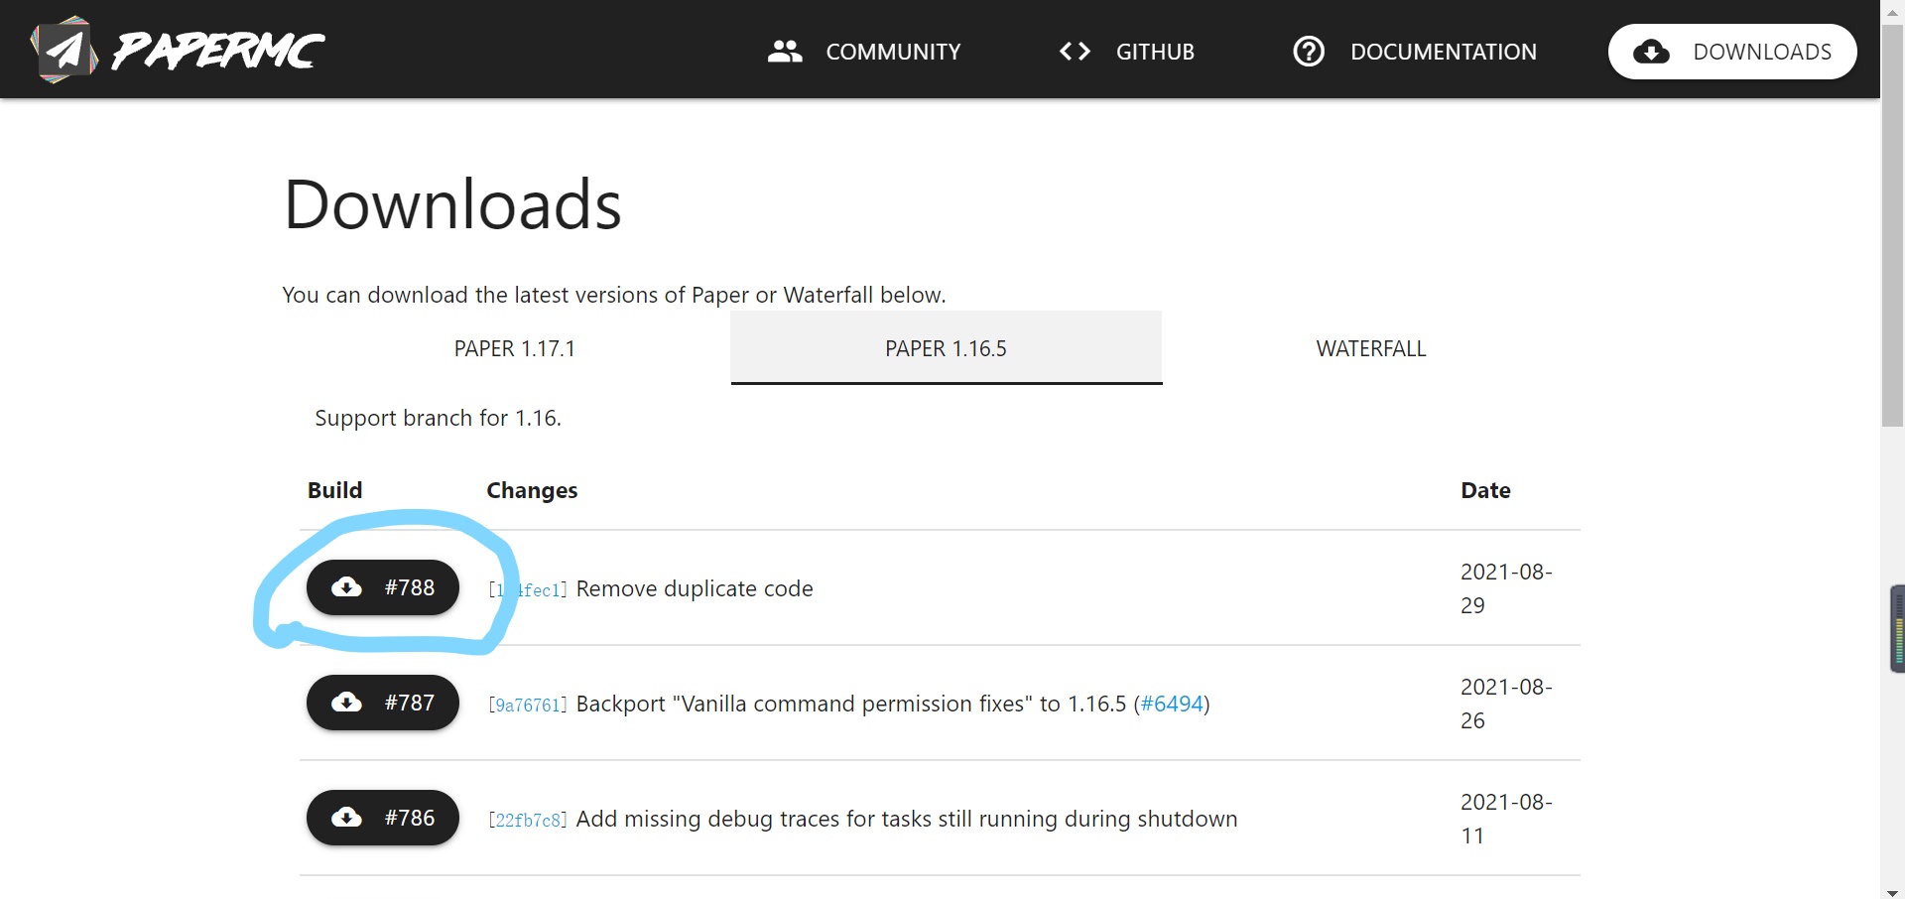Viewport: 1905px width, 899px height.
Task: Open the Documentation nav link
Action: [x=1415, y=52]
